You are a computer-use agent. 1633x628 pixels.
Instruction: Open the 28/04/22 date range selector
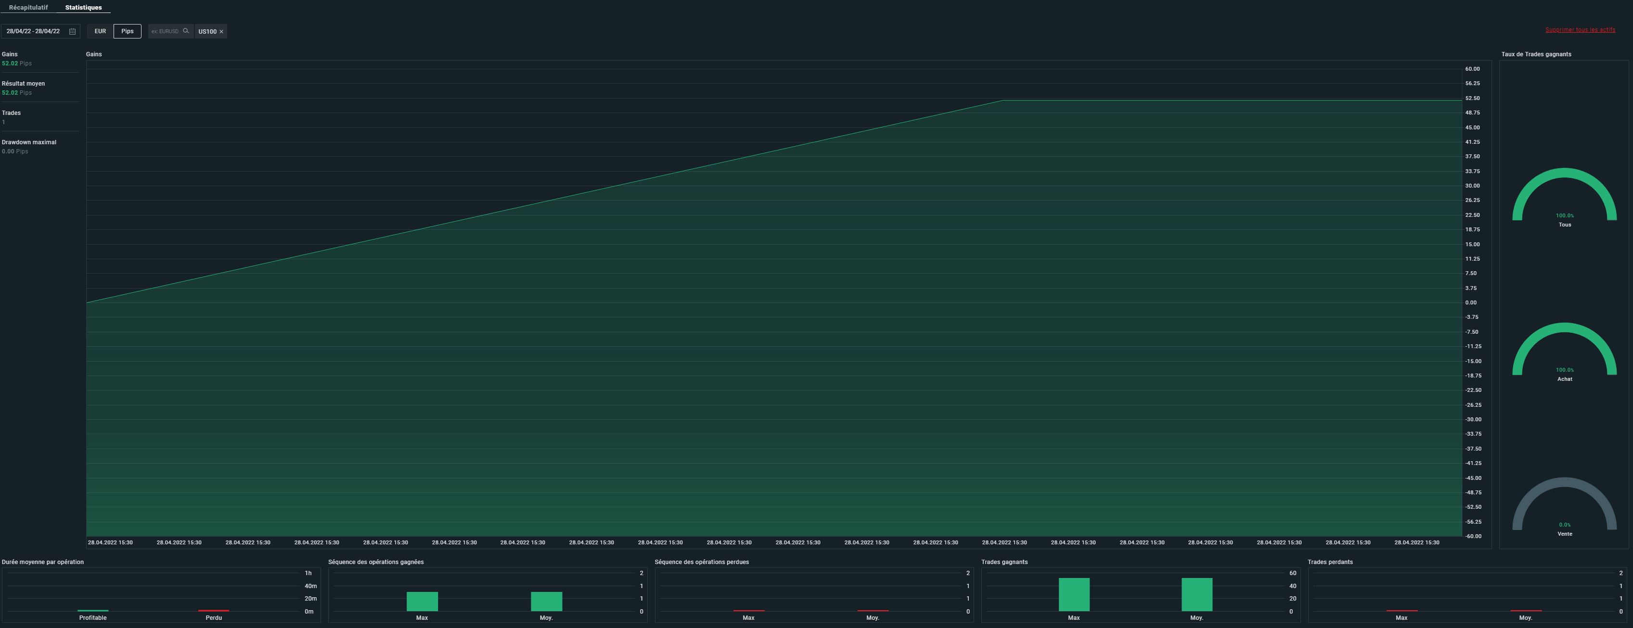click(x=34, y=32)
